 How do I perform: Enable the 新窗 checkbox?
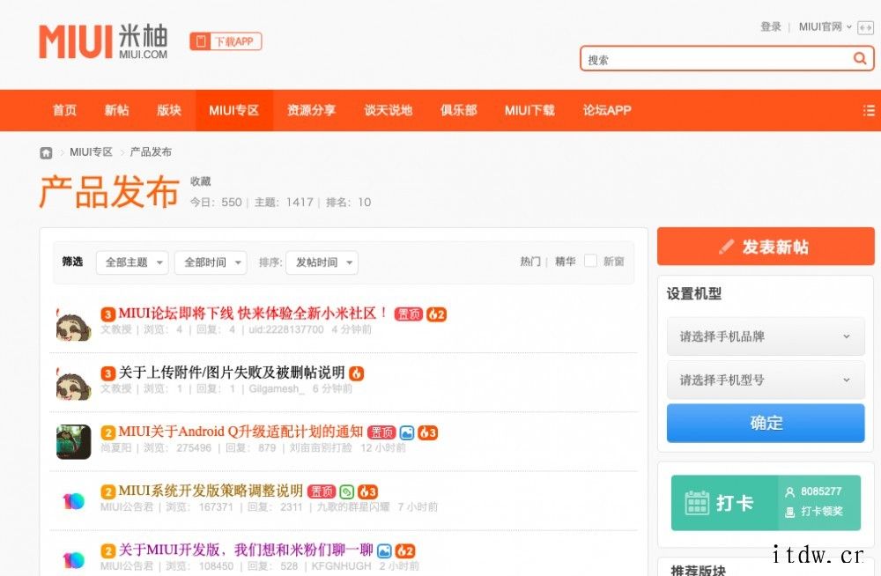pos(591,262)
